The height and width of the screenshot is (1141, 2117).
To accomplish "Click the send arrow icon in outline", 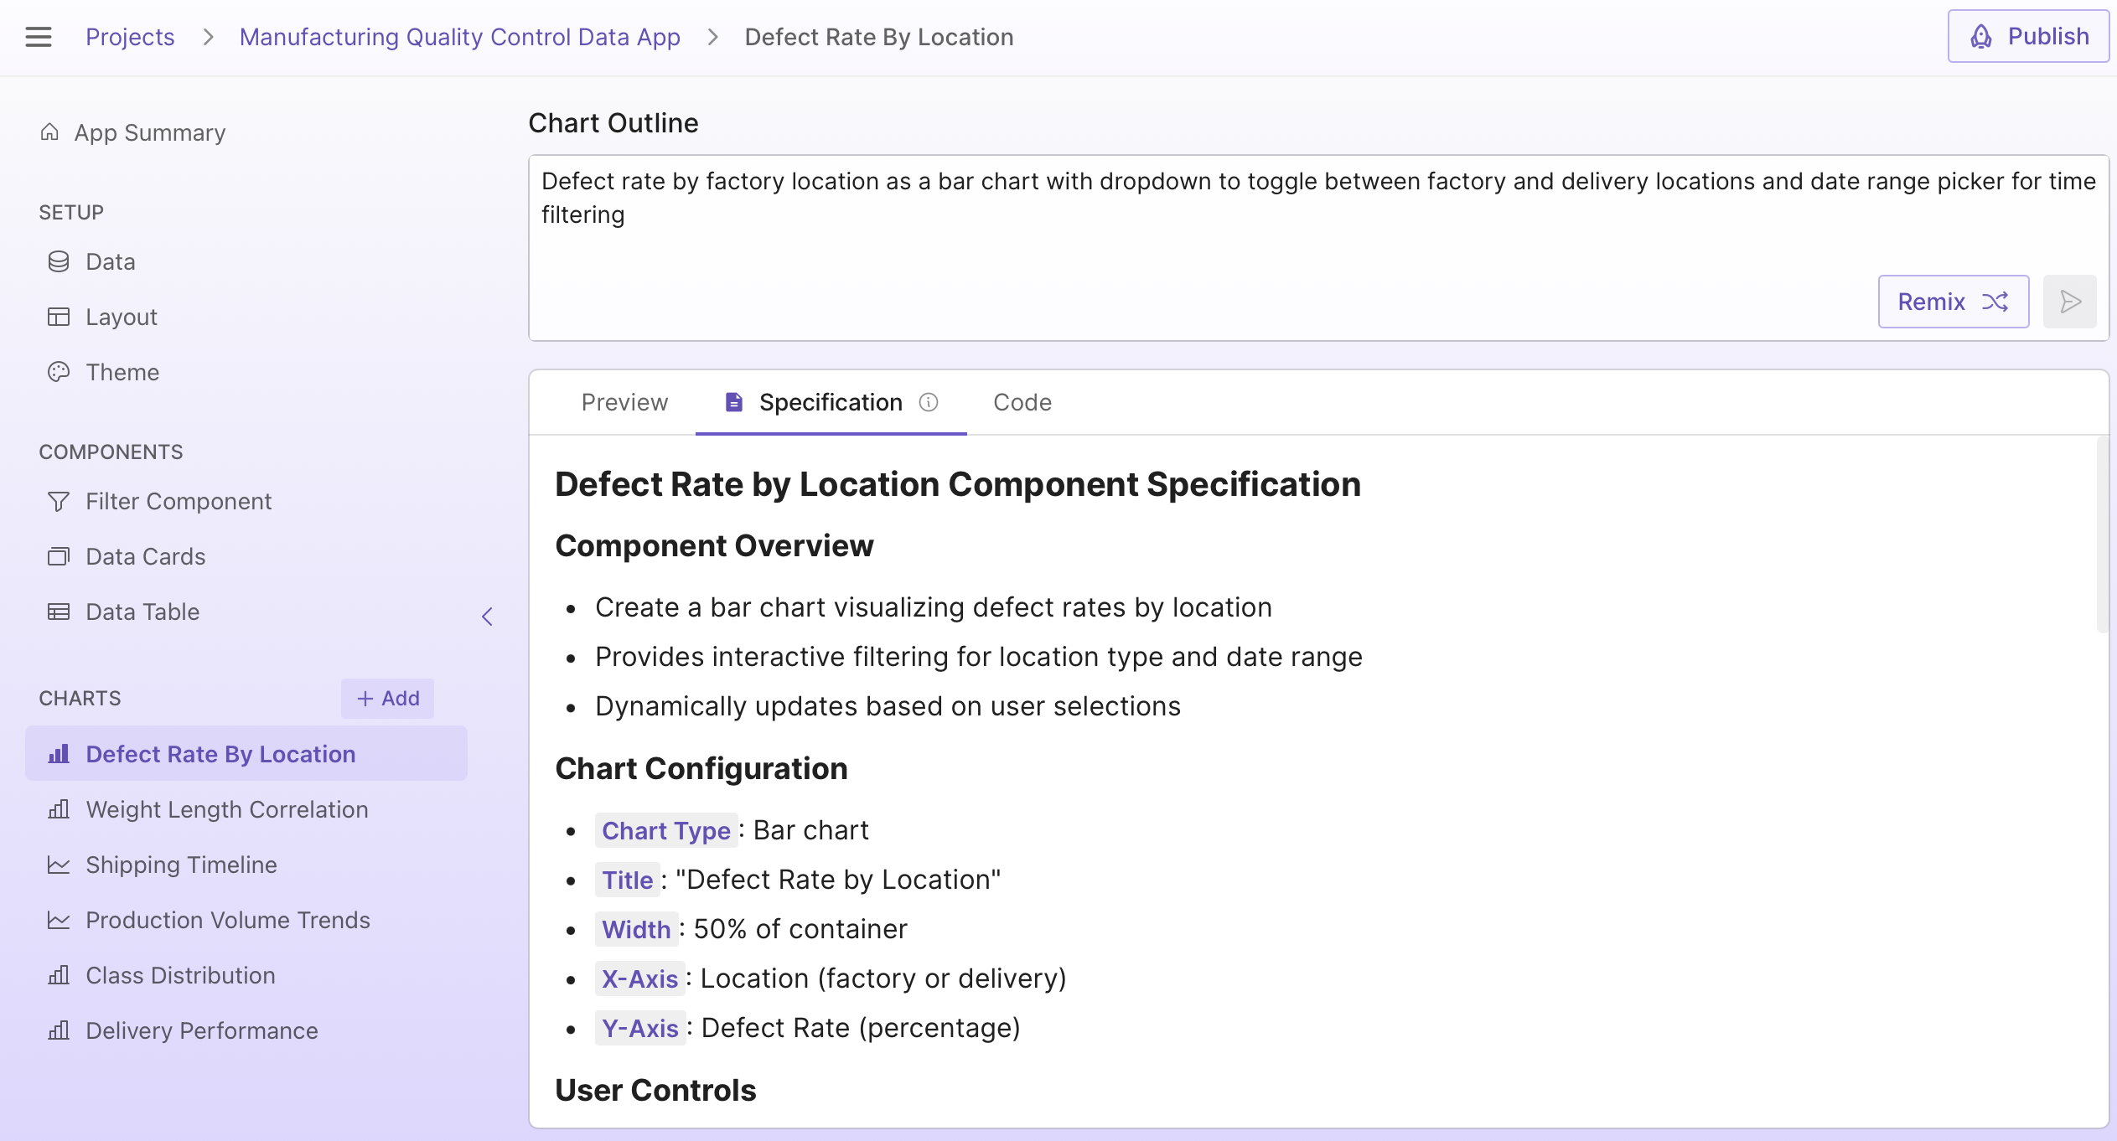I will [x=2069, y=302].
